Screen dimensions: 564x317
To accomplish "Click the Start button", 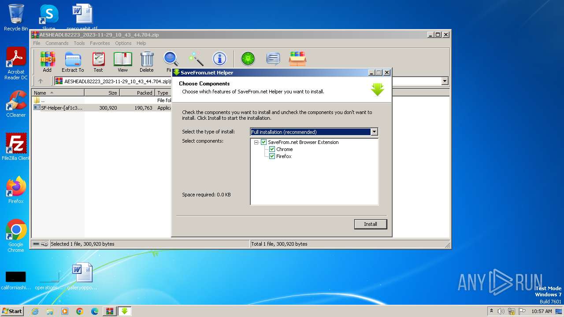I will point(12,311).
